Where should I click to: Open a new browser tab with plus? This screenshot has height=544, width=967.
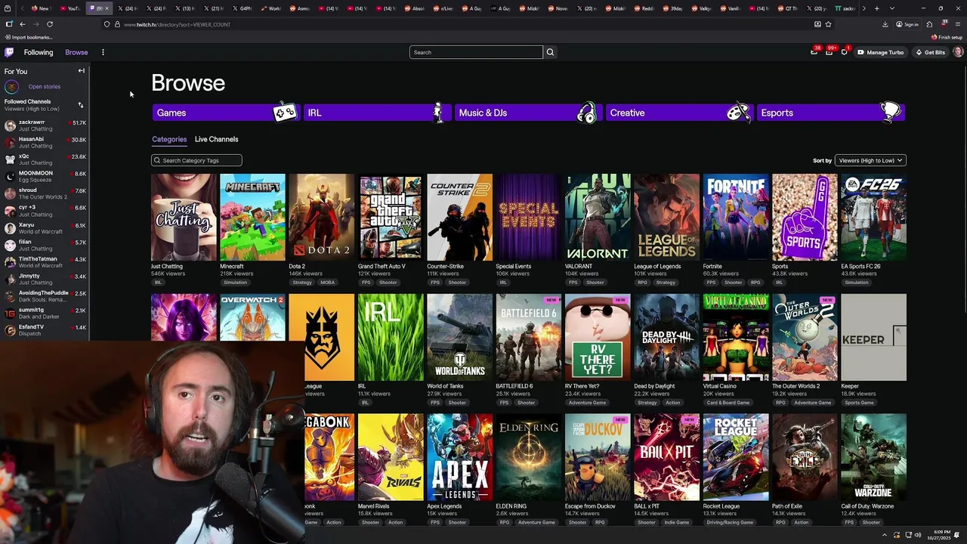pyautogui.click(x=876, y=8)
